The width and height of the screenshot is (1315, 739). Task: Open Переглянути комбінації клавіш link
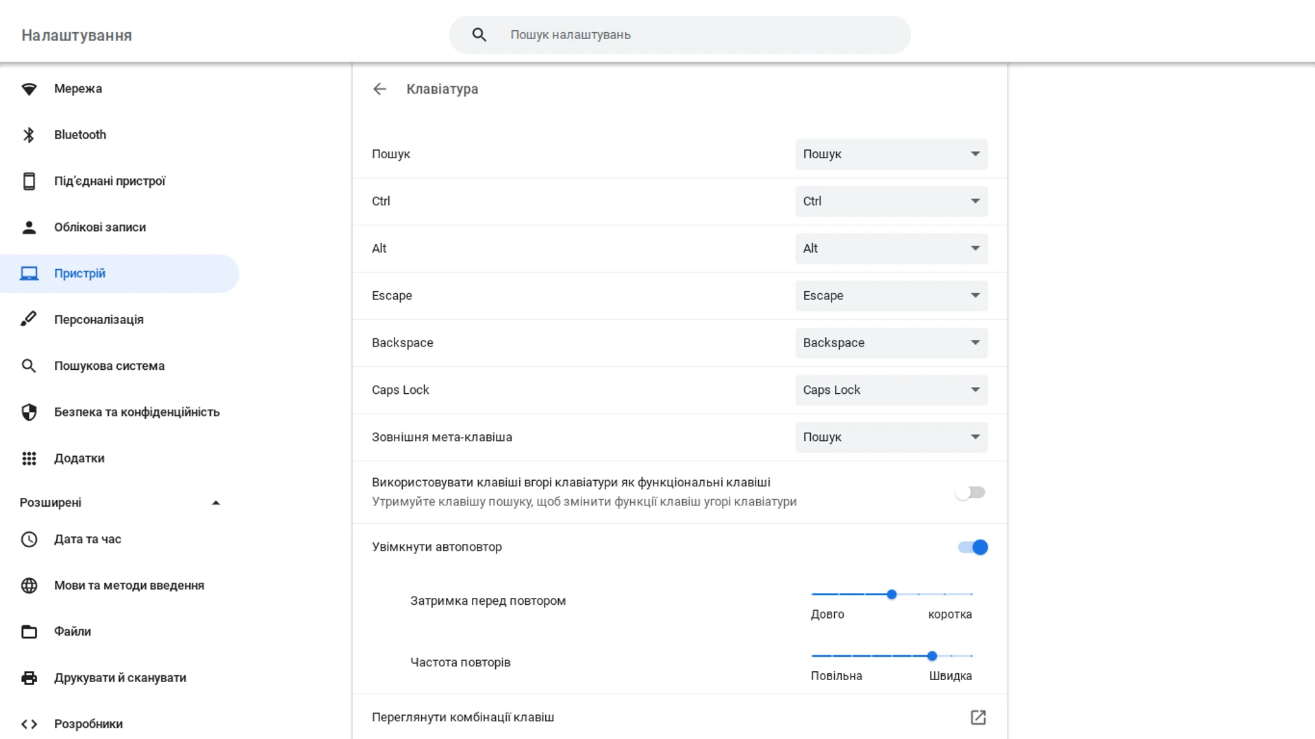[x=463, y=717]
